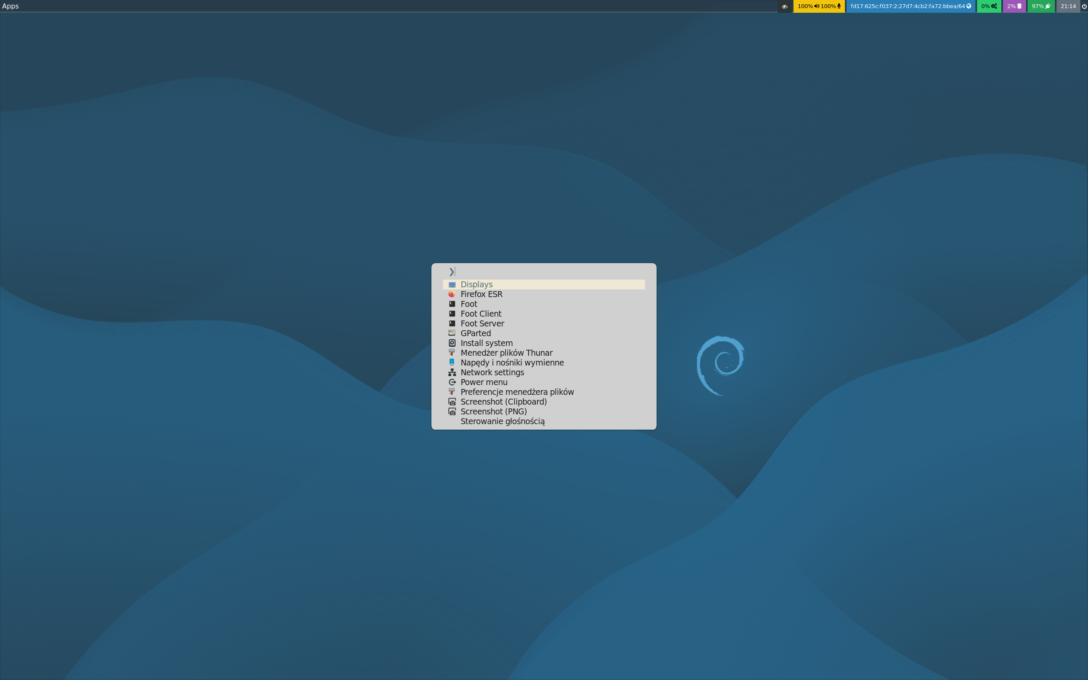The width and height of the screenshot is (1088, 680).
Task: Open the Napędy i nośniki wymienne entry text
Action: point(512,363)
